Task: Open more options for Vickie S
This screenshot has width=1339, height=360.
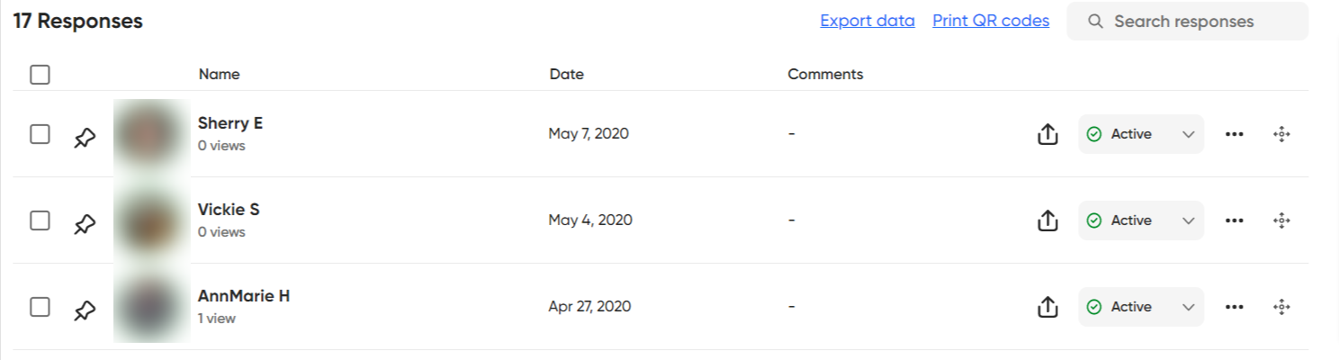Action: point(1235,220)
